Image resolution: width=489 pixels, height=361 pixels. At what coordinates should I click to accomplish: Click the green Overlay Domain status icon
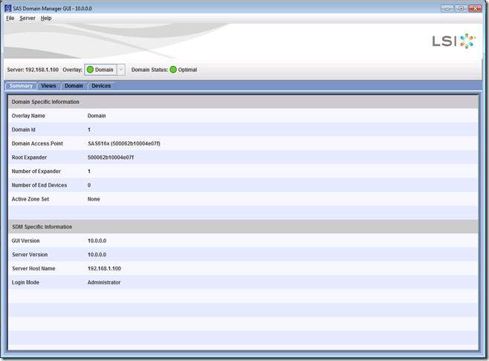(90, 70)
